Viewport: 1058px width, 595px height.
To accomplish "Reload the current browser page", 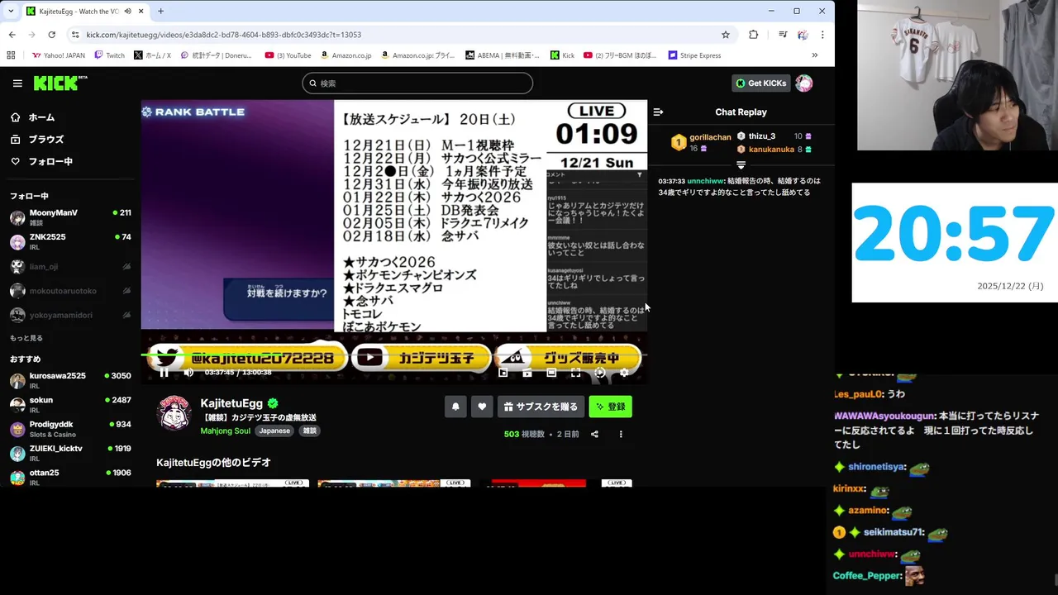I will (x=51, y=35).
